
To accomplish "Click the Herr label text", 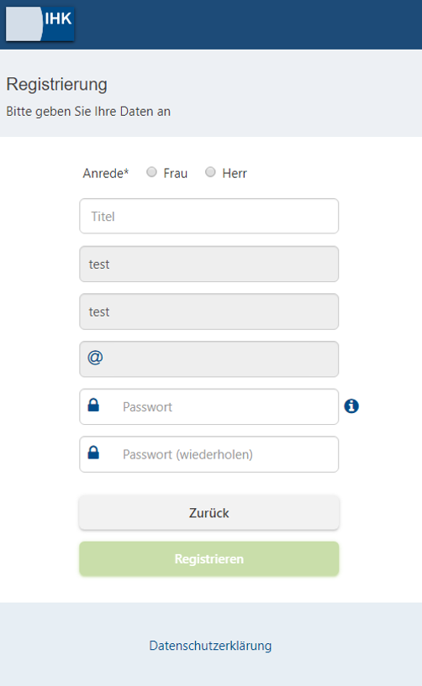I will [235, 173].
